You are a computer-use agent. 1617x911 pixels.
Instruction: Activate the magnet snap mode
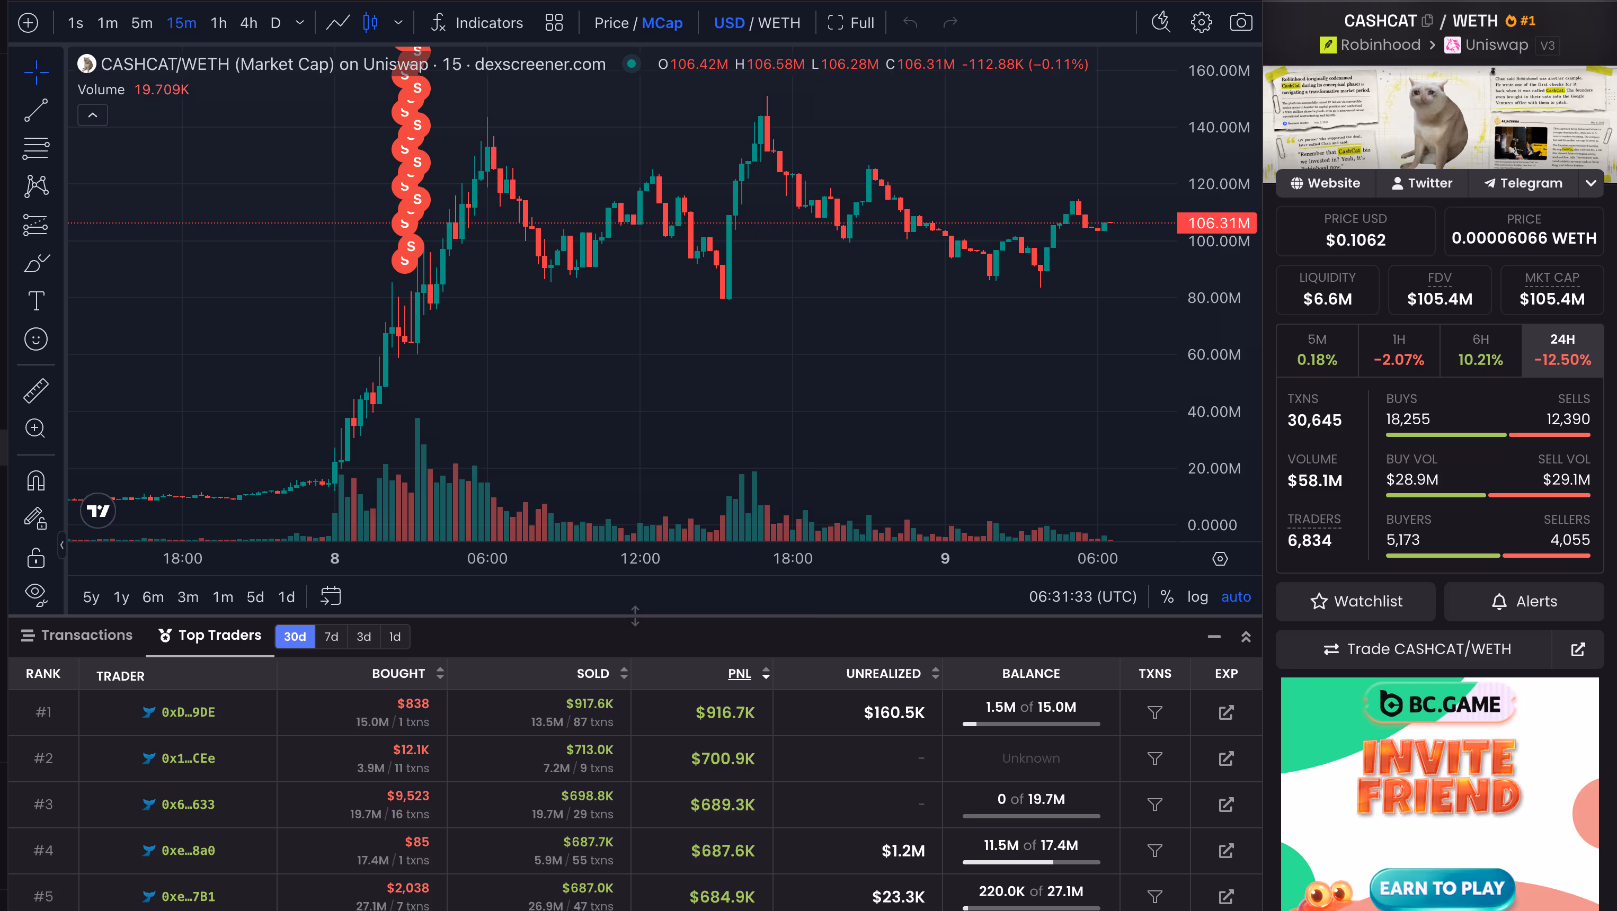coord(36,480)
